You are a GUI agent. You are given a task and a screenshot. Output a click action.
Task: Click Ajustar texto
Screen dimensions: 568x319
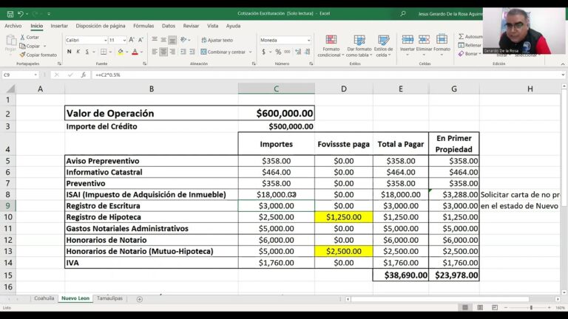217,40
